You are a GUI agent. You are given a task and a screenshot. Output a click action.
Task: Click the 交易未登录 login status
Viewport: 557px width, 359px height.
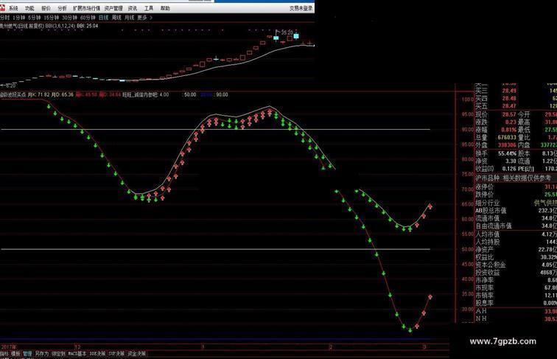click(x=301, y=8)
